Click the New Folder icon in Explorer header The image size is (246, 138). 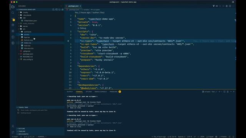[57, 10]
